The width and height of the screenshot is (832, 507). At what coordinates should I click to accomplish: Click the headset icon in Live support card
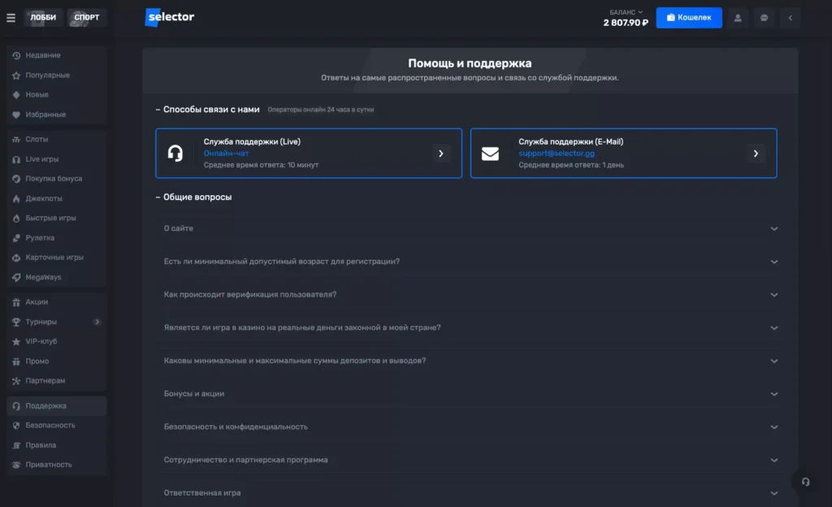pyautogui.click(x=175, y=154)
